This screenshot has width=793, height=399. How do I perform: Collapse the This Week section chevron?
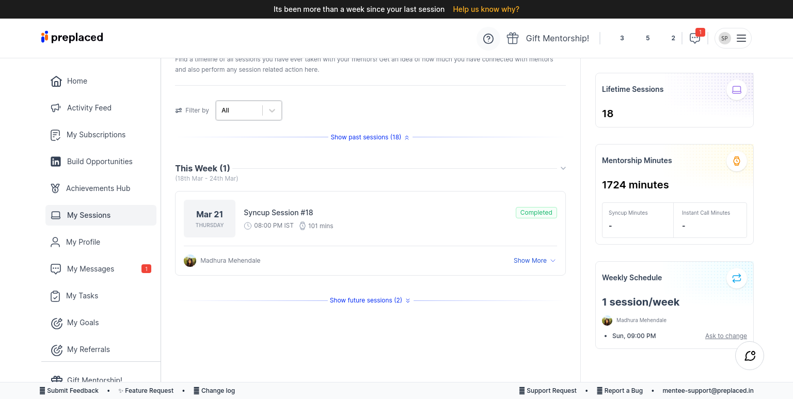[x=563, y=168]
